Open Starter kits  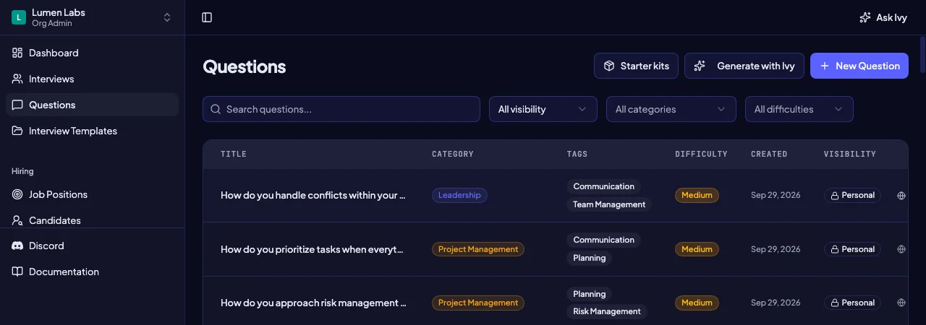point(636,66)
